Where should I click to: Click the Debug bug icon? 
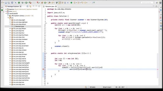click(22, 3)
